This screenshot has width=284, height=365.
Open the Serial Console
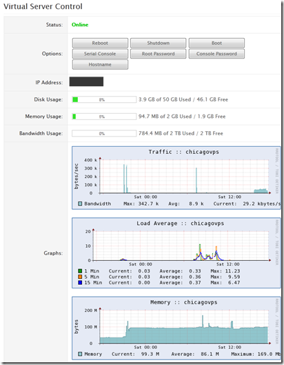pos(100,54)
